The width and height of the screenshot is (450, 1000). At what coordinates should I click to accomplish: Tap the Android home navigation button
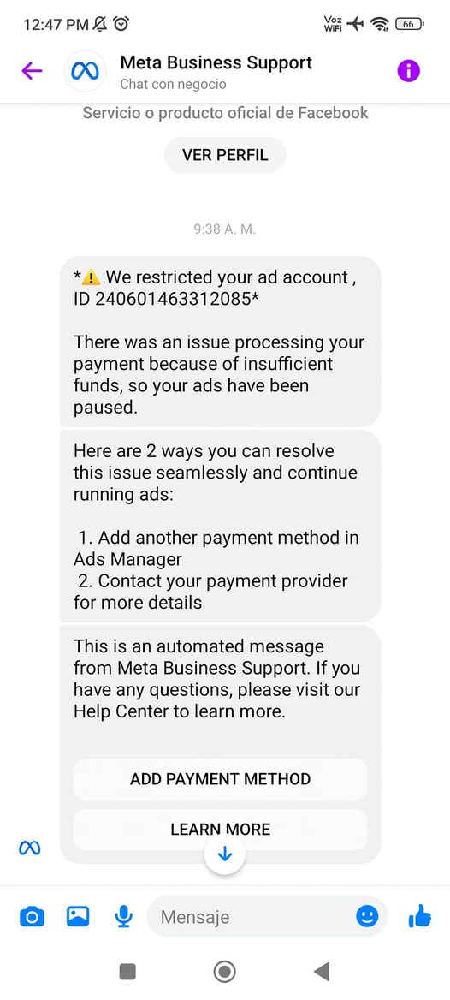(x=224, y=972)
